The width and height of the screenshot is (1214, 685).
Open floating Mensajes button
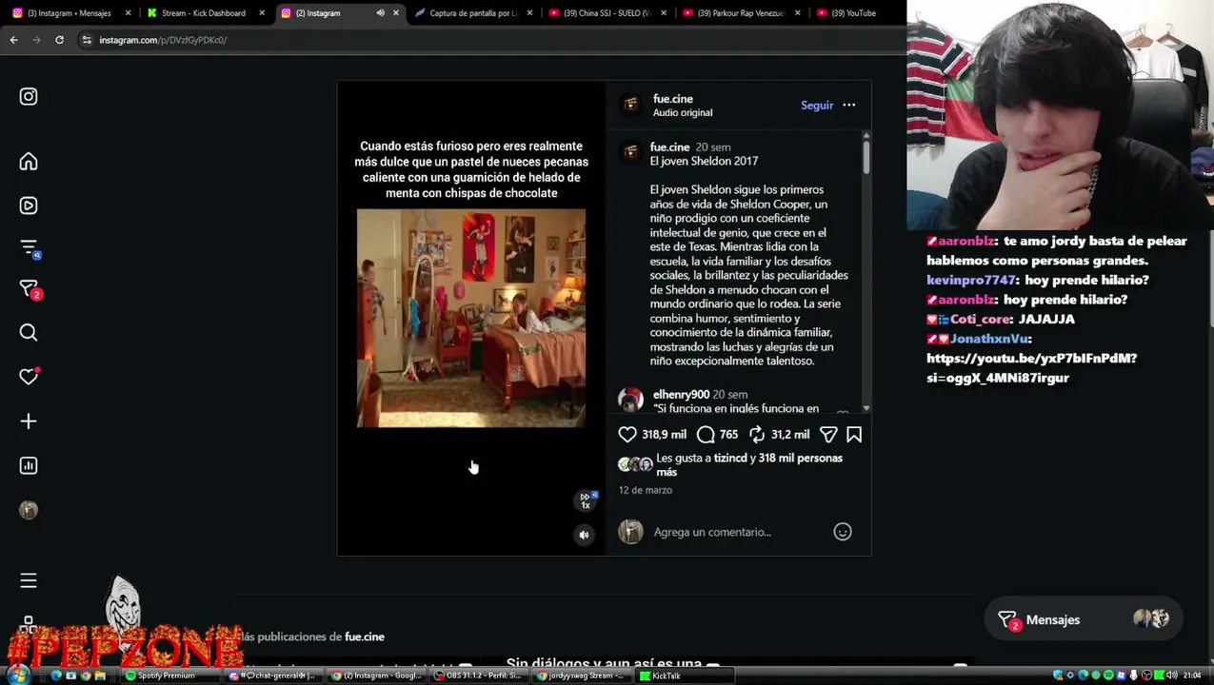pyautogui.click(x=1085, y=619)
